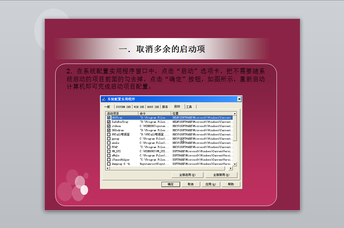Enable the UUCall电话宝 checkbox

[x=109, y=134]
